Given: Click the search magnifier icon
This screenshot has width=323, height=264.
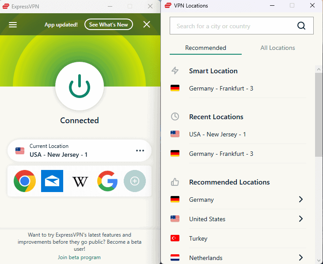Looking at the screenshot, I should point(301,26).
